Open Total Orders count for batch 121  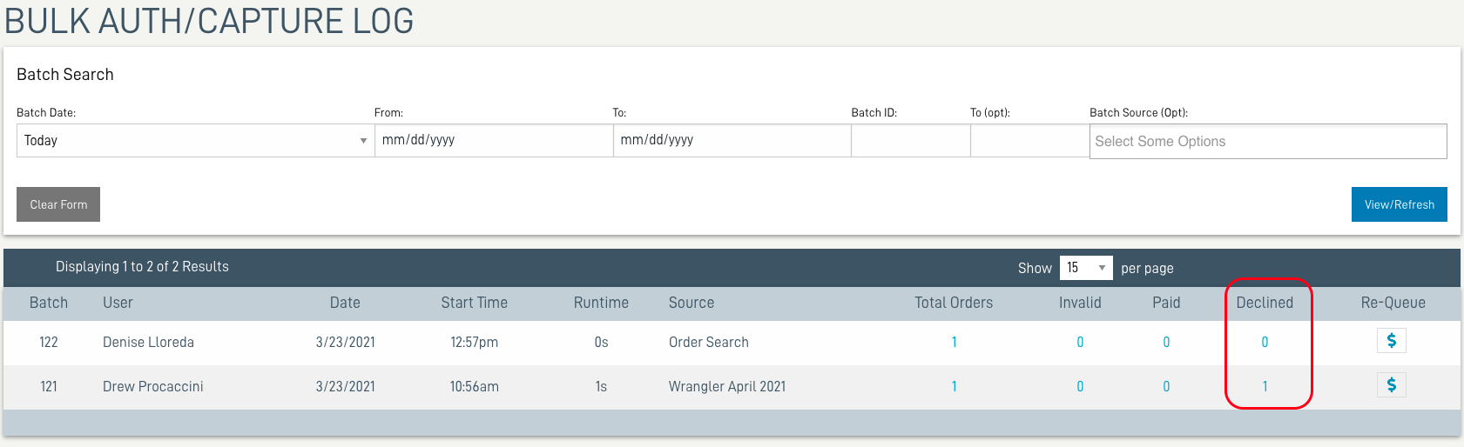[x=954, y=387]
